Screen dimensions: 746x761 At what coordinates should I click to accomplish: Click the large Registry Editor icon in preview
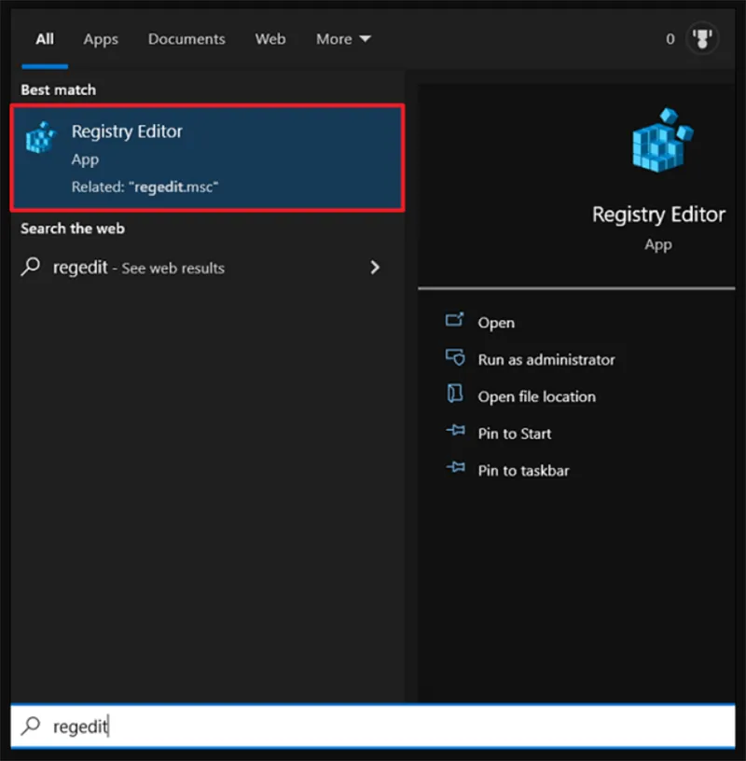tap(662, 140)
